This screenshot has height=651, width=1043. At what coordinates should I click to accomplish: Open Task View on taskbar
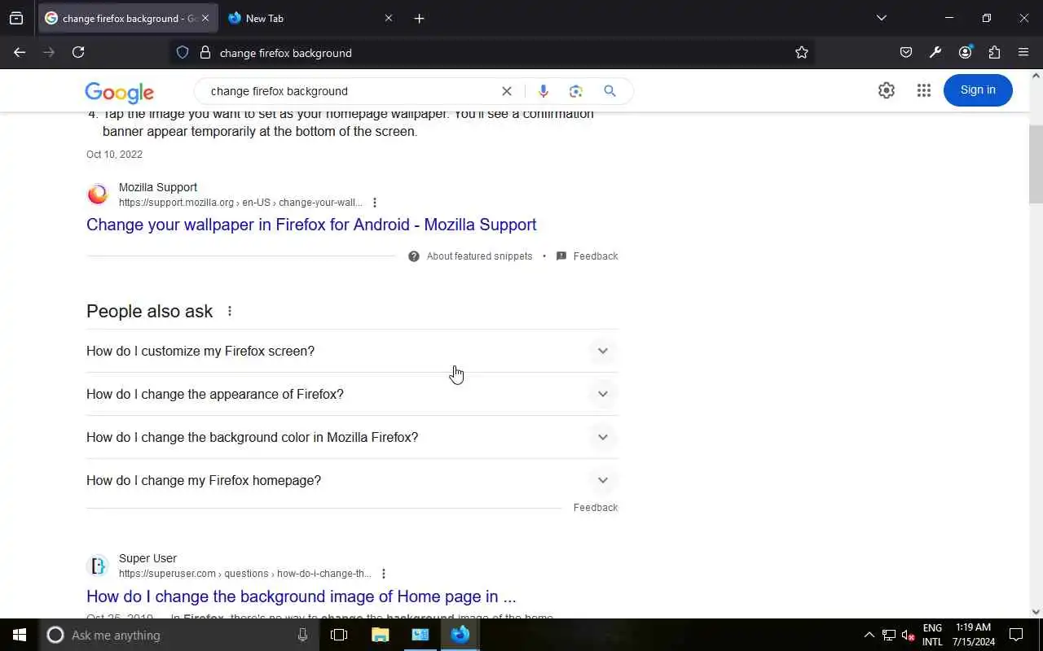(339, 635)
